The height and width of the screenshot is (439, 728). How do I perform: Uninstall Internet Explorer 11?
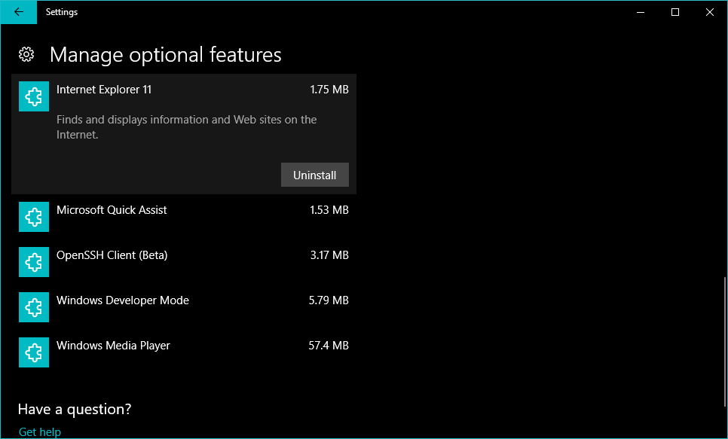tap(314, 175)
